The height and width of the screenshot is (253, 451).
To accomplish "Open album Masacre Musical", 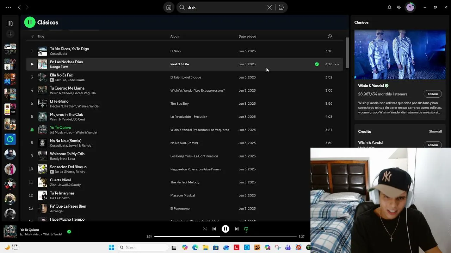I will (x=183, y=195).
